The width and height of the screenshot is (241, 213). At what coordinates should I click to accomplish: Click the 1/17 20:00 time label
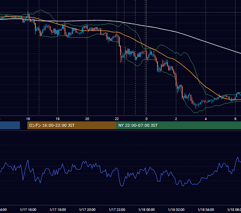point(87,209)
